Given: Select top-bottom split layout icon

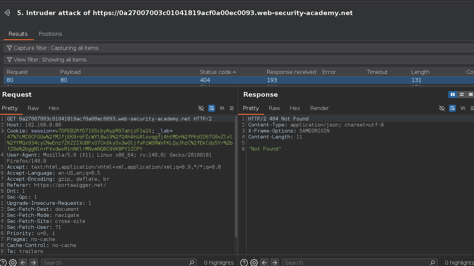Looking at the screenshot, I should (x=462, y=95).
